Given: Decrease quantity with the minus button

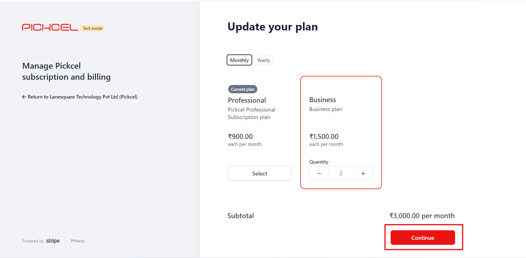Looking at the screenshot, I should point(319,174).
